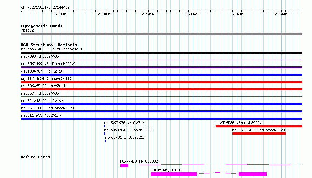The width and height of the screenshot is (312, 178).
Task: Open the dgv1094n67 (Park2010) variant label
Action: tap(43, 71)
